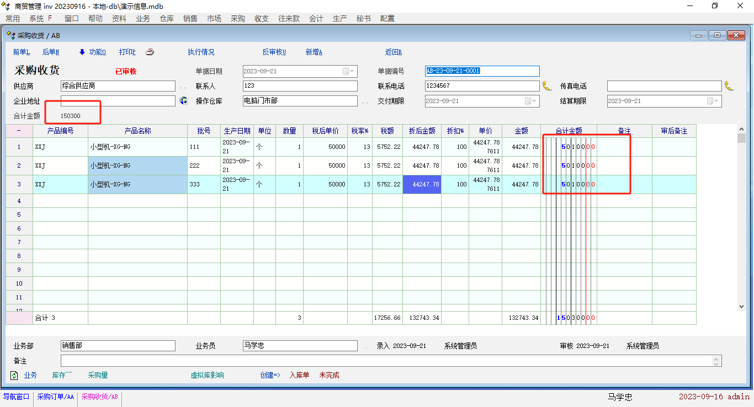Click the 备注 stepper arrows at bottom
This screenshot has width=754, height=407.
tap(716, 361)
